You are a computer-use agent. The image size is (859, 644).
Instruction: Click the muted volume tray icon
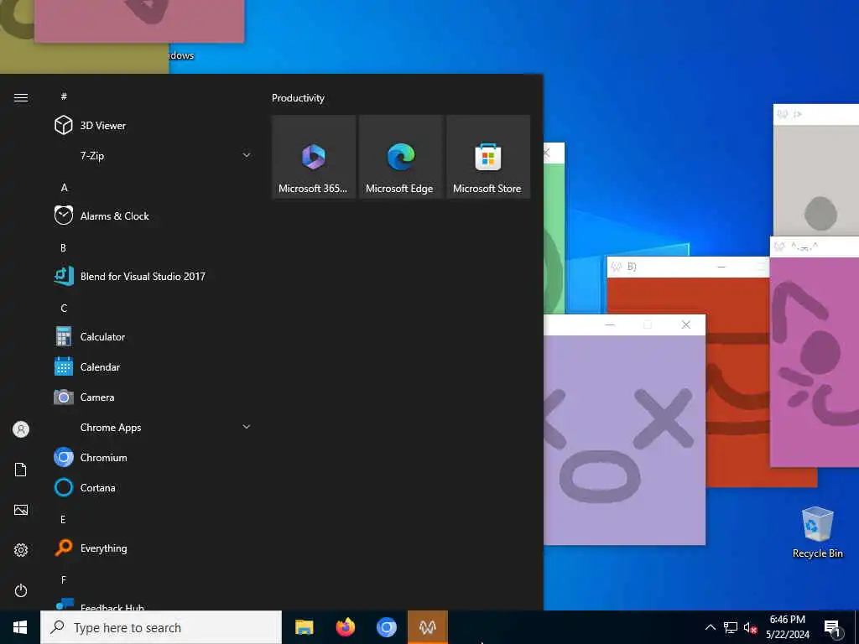[x=750, y=627]
